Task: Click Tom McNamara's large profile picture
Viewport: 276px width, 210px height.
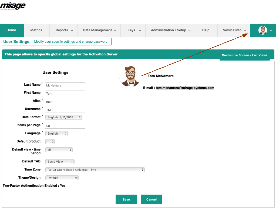Action: click(x=131, y=76)
